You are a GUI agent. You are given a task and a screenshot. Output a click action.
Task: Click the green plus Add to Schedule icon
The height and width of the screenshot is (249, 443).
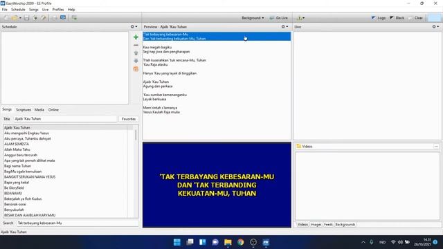(x=136, y=37)
